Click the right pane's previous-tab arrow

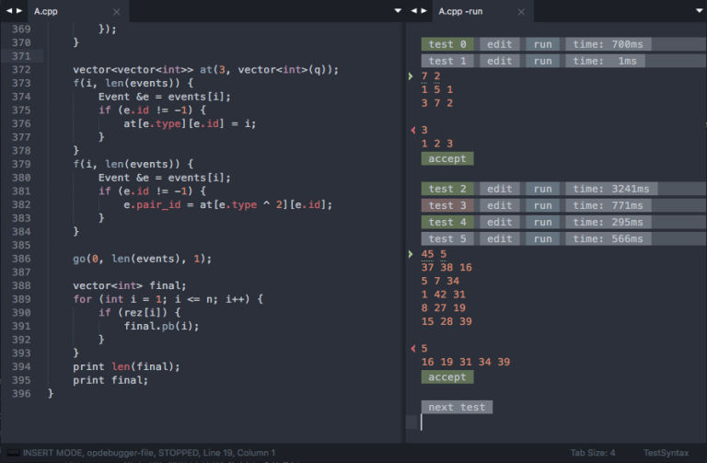pos(414,11)
